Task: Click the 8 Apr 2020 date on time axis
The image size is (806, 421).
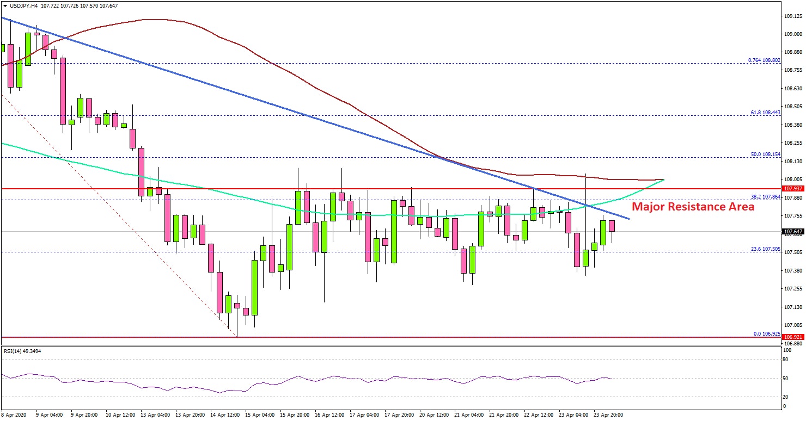Action: pos(14,415)
